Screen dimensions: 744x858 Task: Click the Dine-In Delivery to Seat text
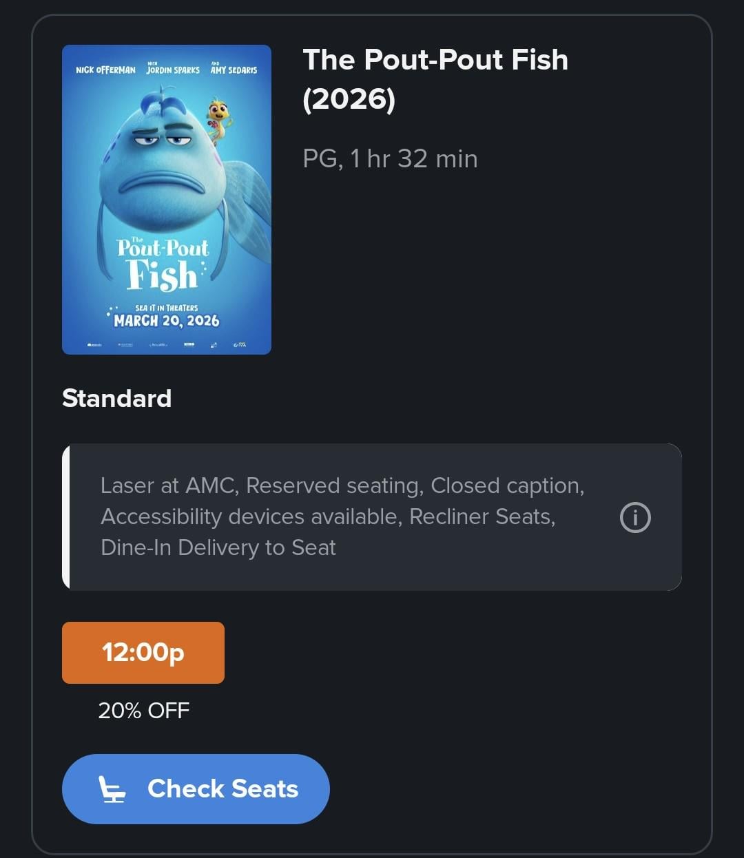(x=218, y=547)
